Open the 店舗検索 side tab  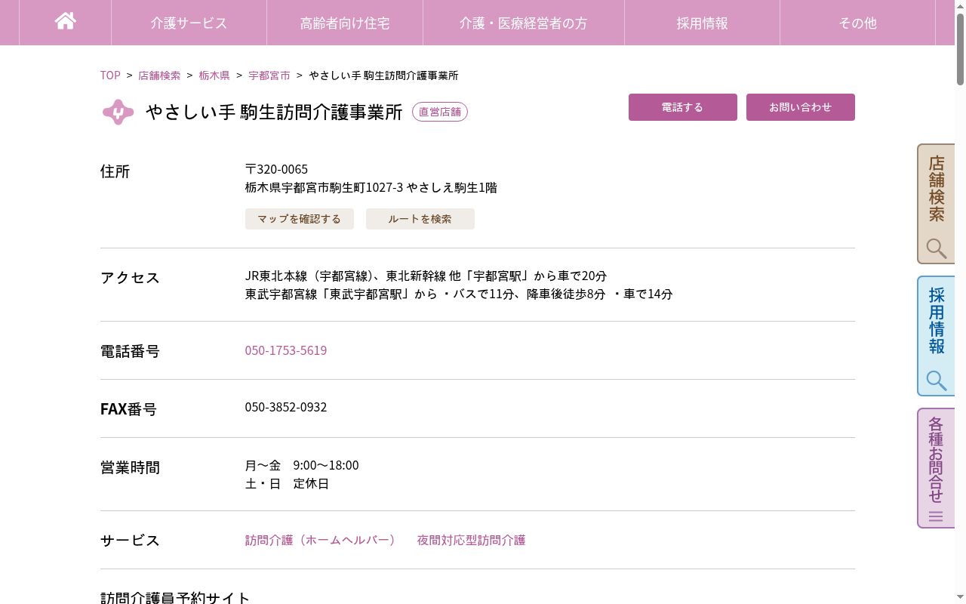click(936, 204)
